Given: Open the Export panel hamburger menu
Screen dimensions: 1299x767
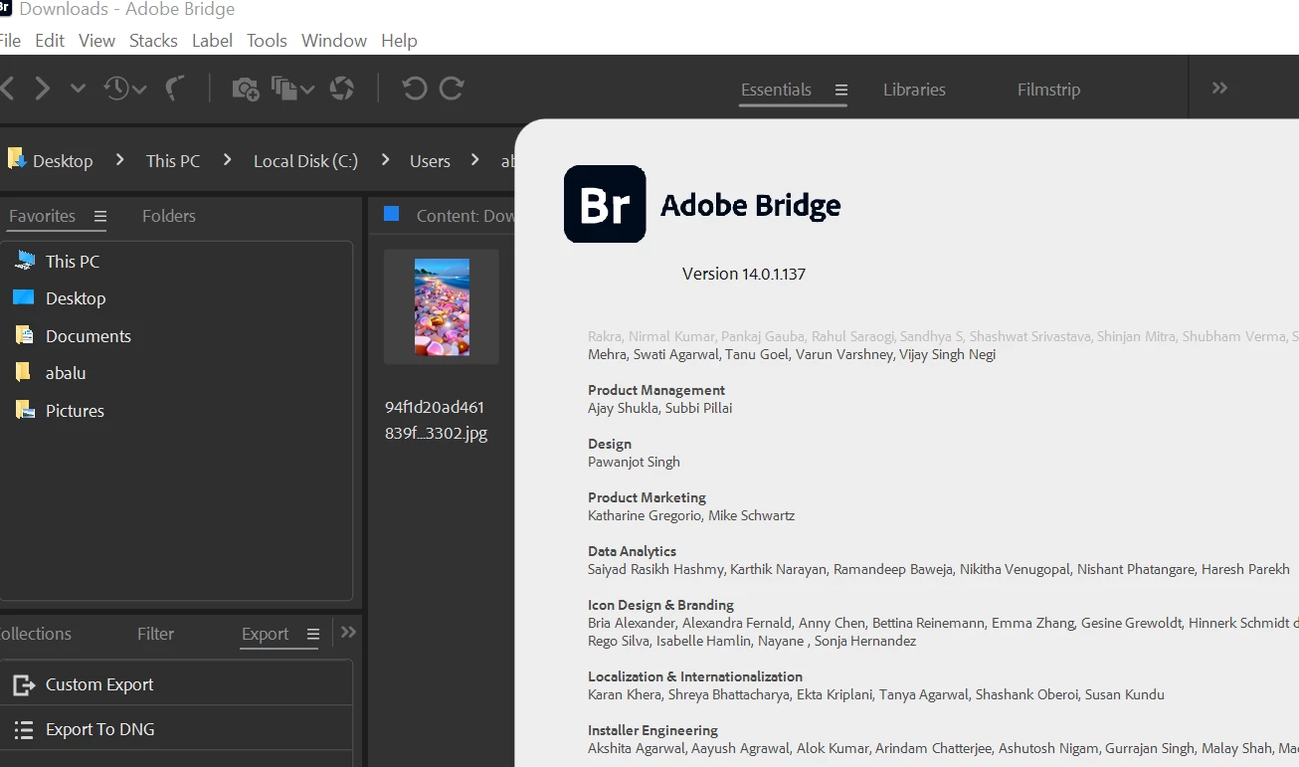Looking at the screenshot, I should pyautogui.click(x=313, y=634).
